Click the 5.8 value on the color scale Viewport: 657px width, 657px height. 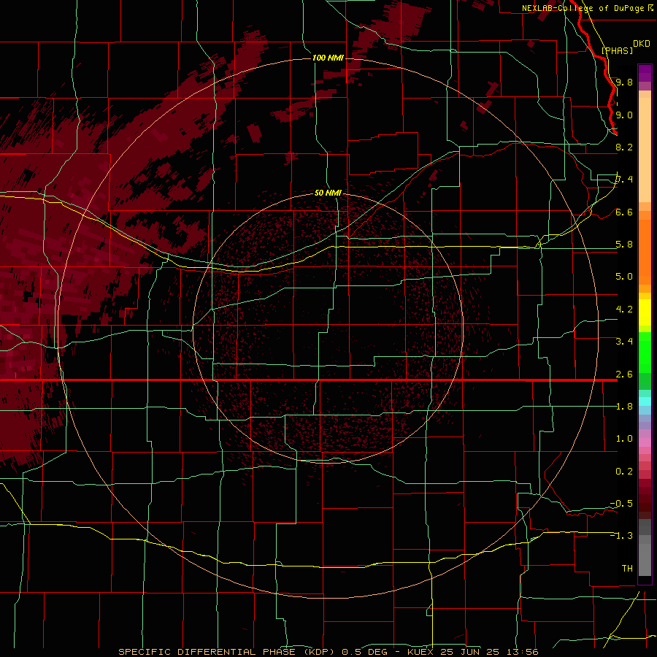[x=624, y=245]
